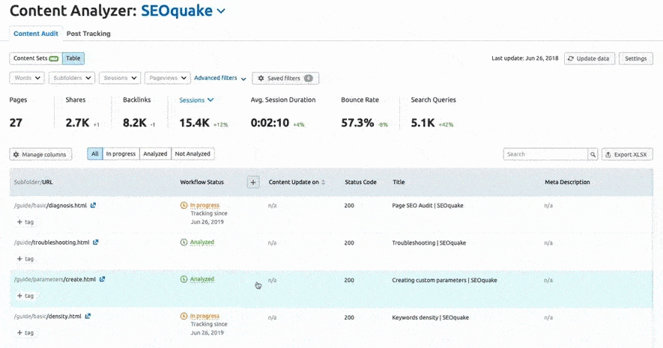Open external link for density.html
The width and height of the screenshot is (663, 348).
[x=88, y=316]
